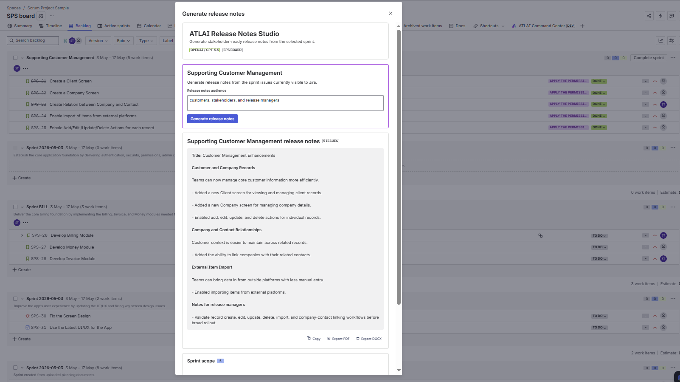Click the task checkbox icon of SPS-31
The width and height of the screenshot is (680, 382).
click(28, 328)
